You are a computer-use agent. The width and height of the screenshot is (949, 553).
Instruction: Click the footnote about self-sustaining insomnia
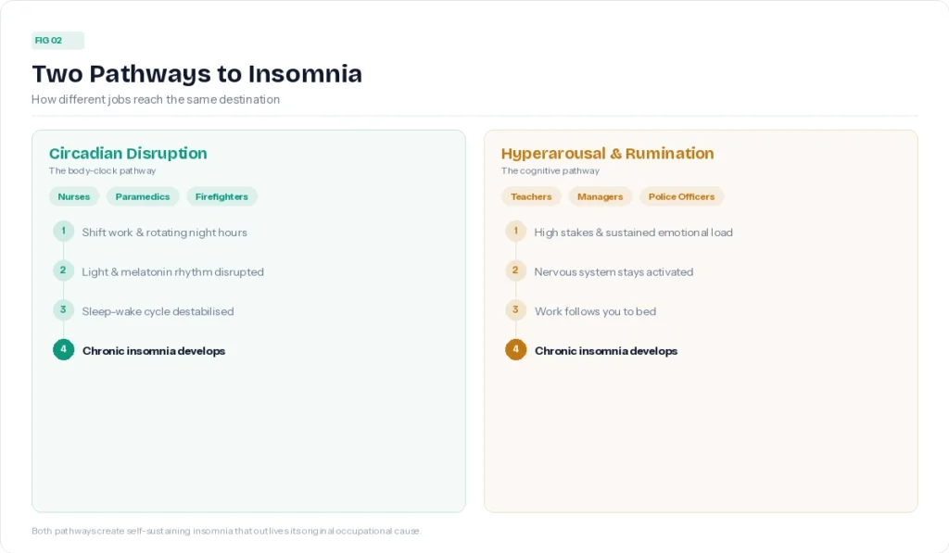pyautogui.click(x=226, y=531)
